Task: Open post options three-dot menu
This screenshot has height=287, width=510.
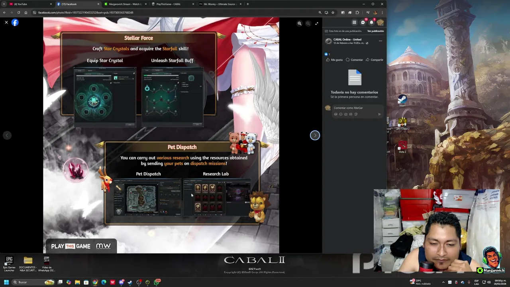Action: (380, 41)
